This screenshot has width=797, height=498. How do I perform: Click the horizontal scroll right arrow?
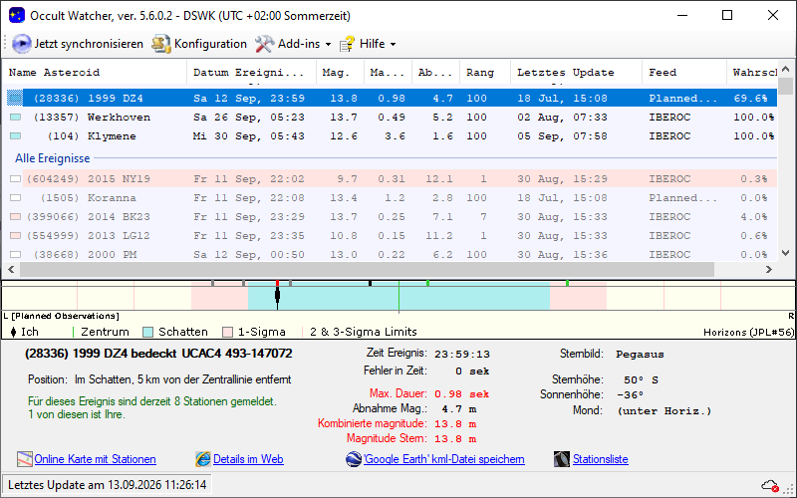[769, 269]
